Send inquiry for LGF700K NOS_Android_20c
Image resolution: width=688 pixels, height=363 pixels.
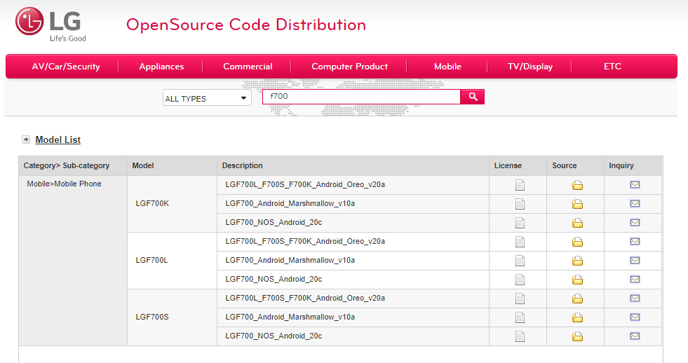point(635,223)
